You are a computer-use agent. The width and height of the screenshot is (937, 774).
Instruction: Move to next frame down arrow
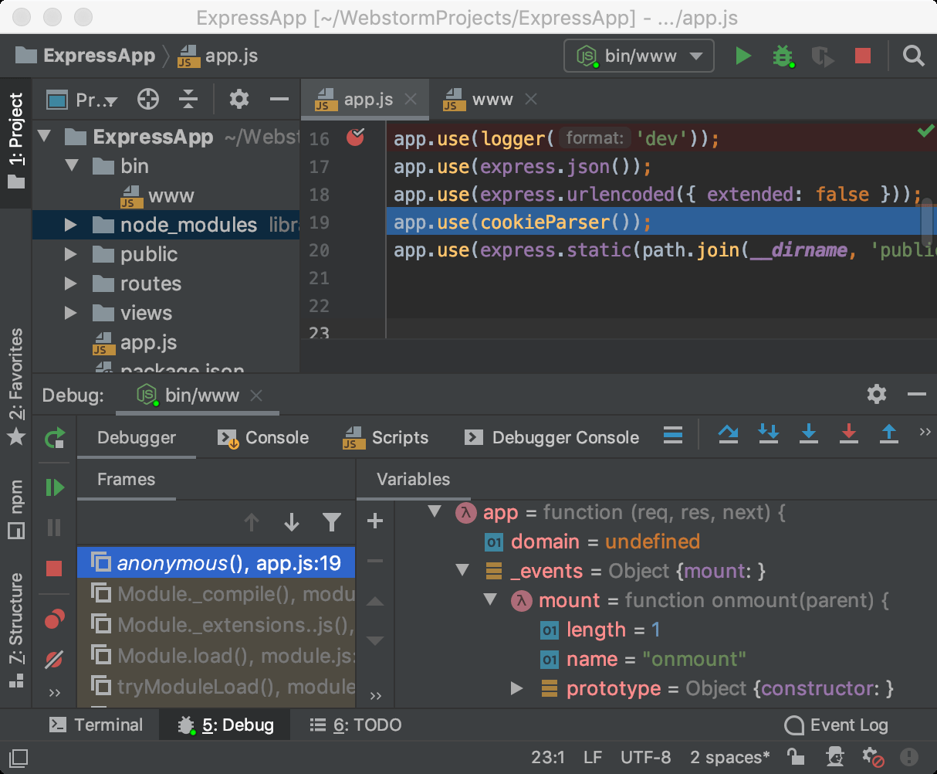point(292,523)
